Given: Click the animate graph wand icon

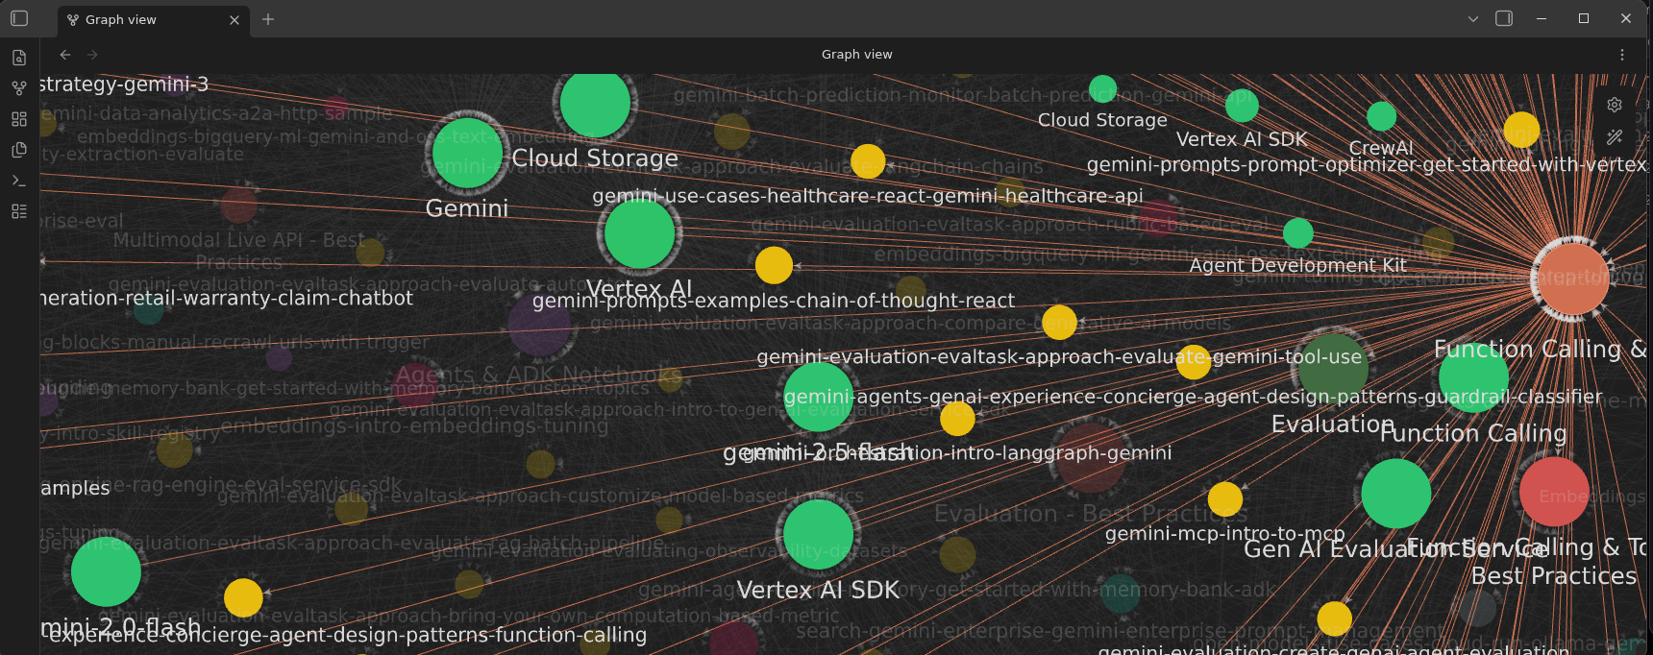Looking at the screenshot, I should [x=1615, y=137].
